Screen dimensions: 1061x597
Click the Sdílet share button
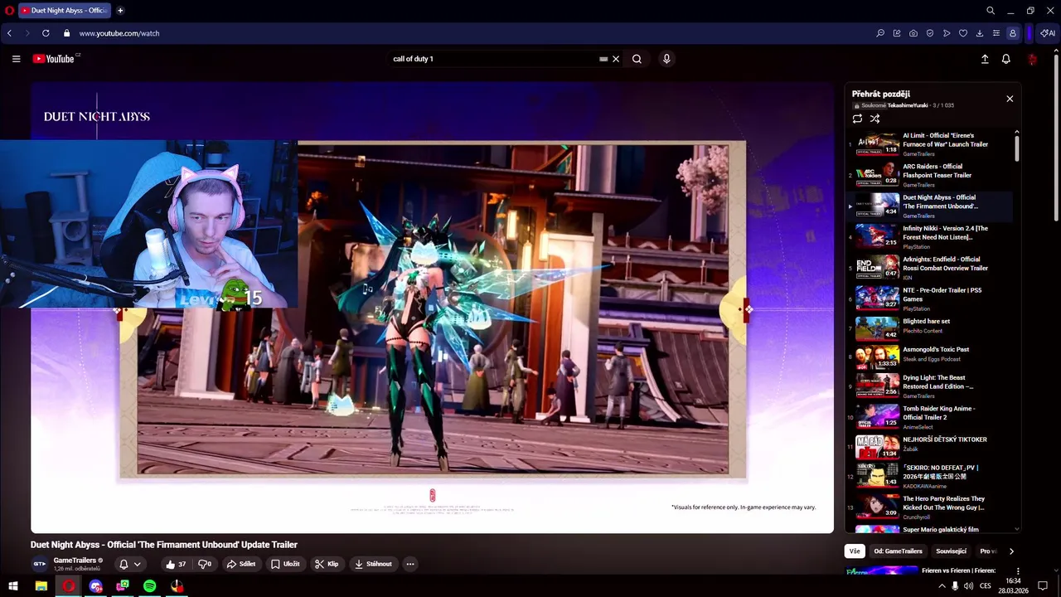tap(241, 564)
